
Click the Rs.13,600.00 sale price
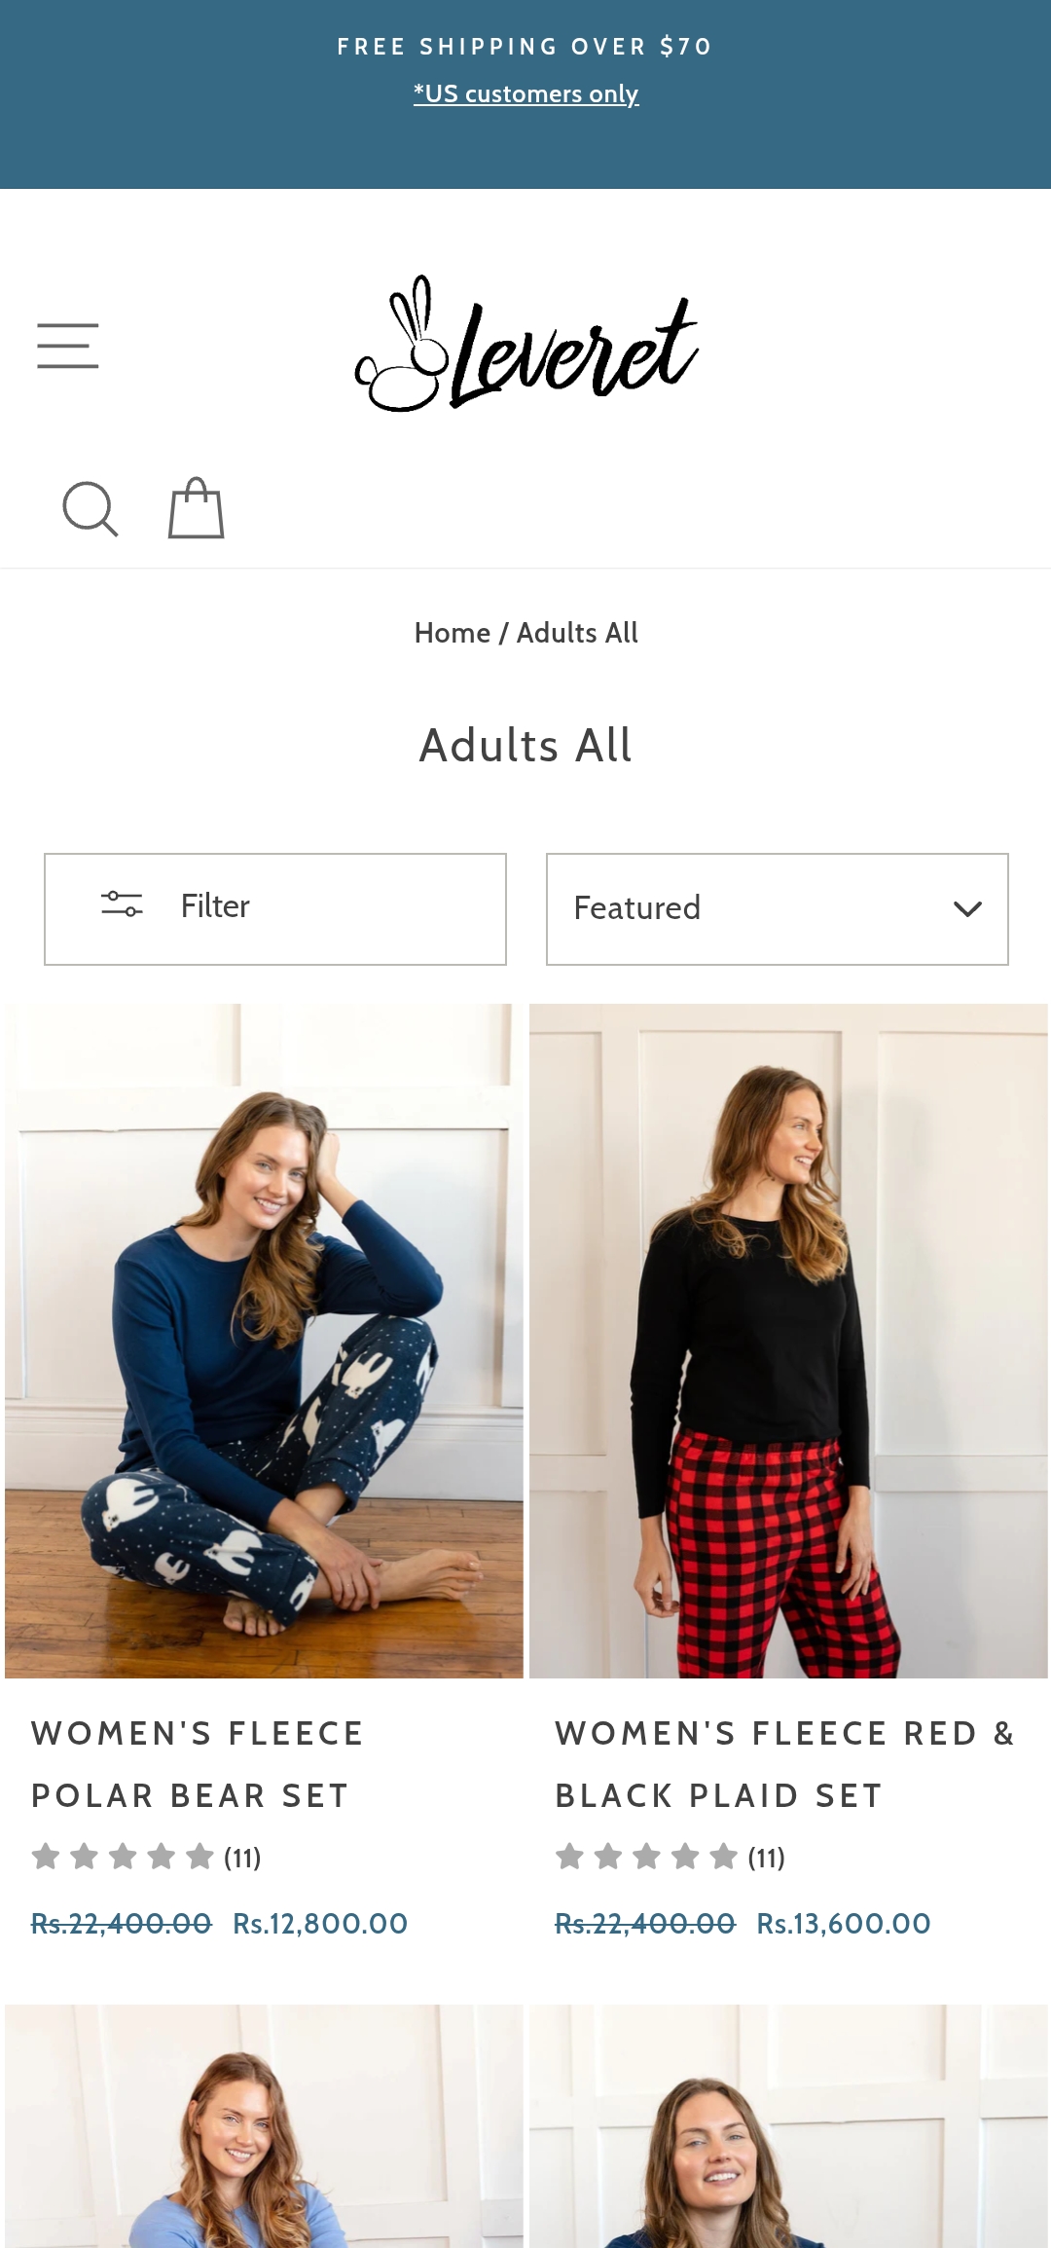pyautogui.click(x=844, y=1924)
